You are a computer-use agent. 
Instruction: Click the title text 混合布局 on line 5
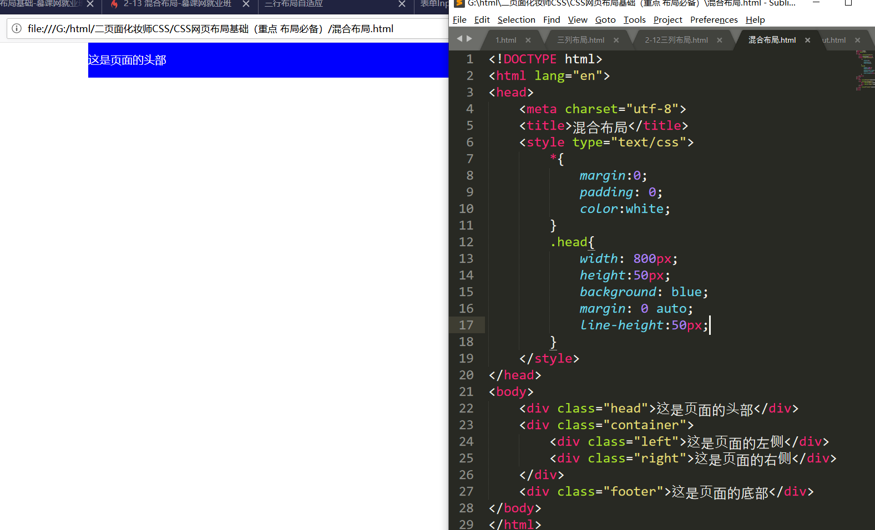click(x=600, y=127)
